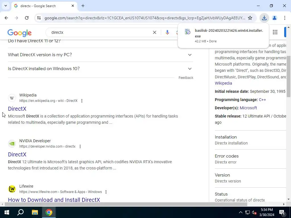
Task: Open a new browser tab
Action: tap(83, 6)
